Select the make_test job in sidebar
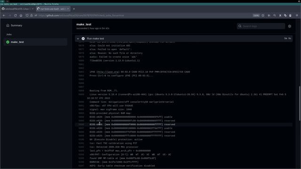Screen dimensions: 301x169 (x=35, y=42)
